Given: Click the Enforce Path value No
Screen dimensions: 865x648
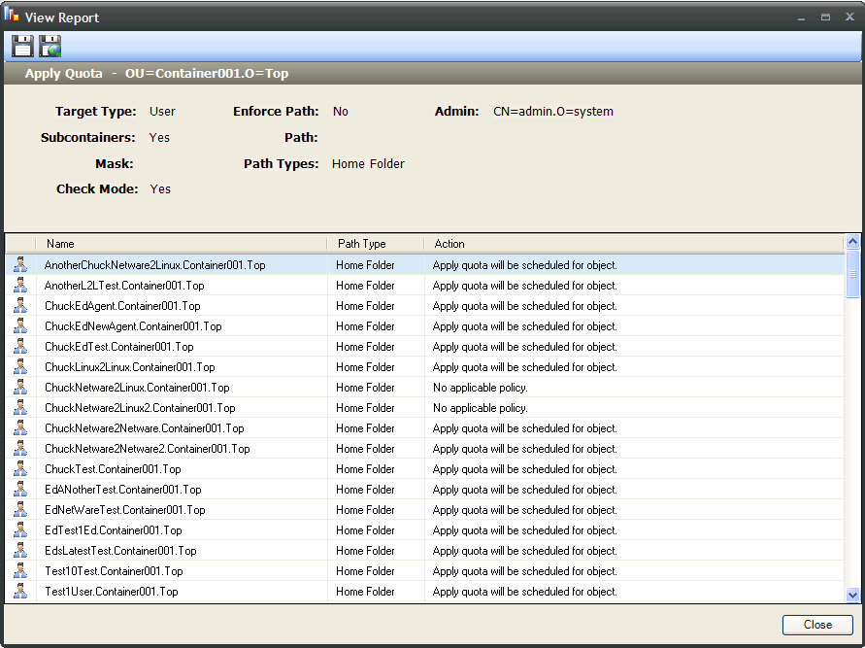Looking at the screenshot, I should click(341, 112).
